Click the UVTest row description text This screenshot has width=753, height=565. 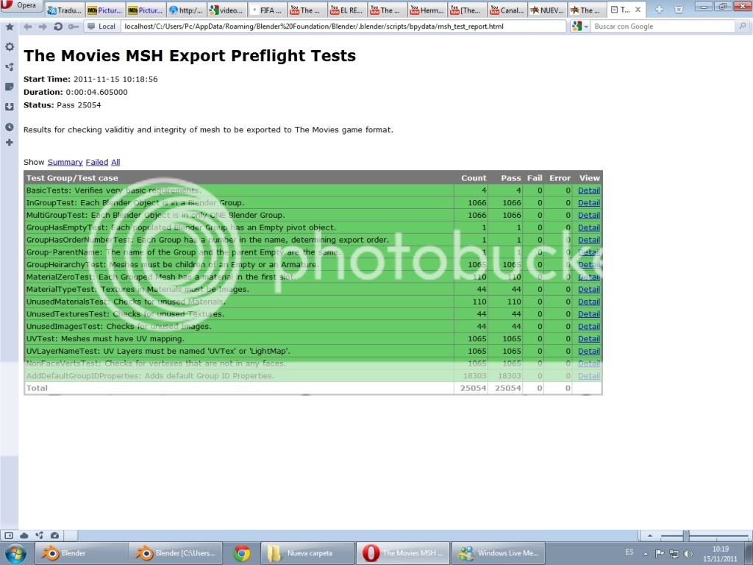pos(105,338)
